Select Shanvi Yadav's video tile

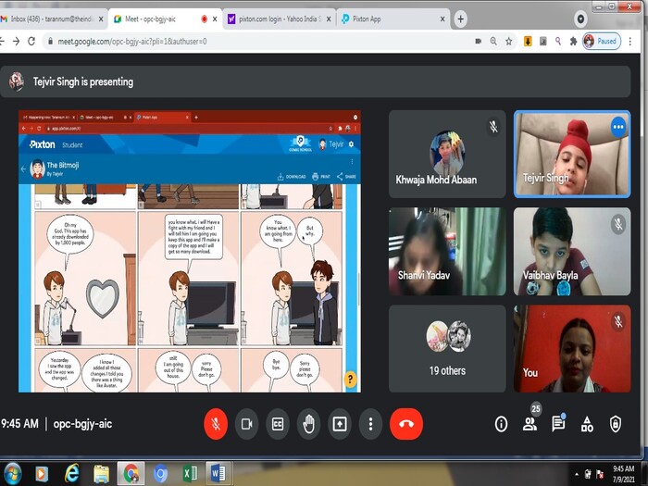pyautogui.click(x=447, y=251)
